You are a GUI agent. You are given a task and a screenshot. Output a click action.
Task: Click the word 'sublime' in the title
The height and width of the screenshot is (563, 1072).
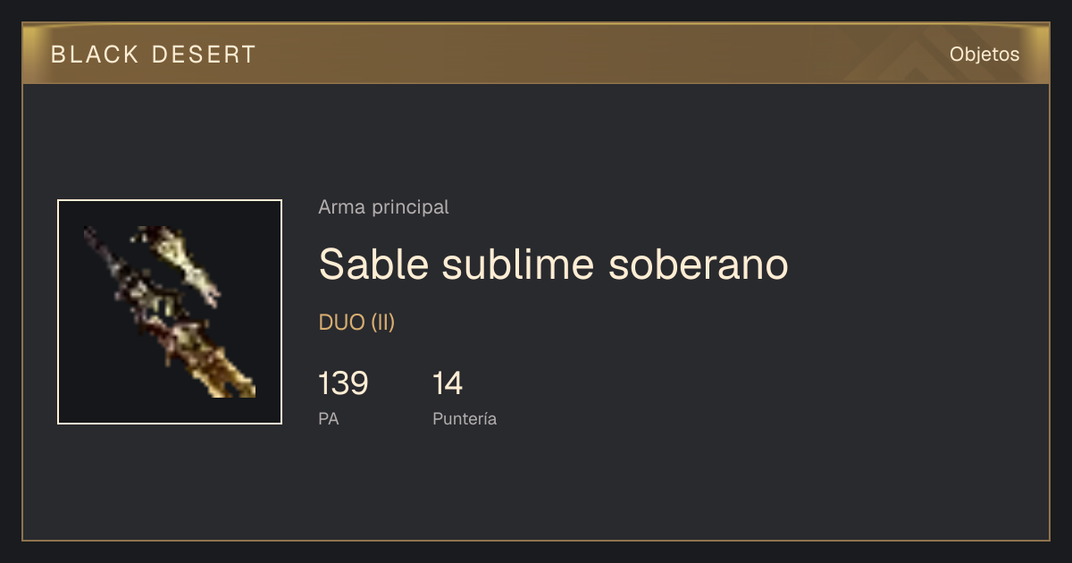tap(518, 265)
